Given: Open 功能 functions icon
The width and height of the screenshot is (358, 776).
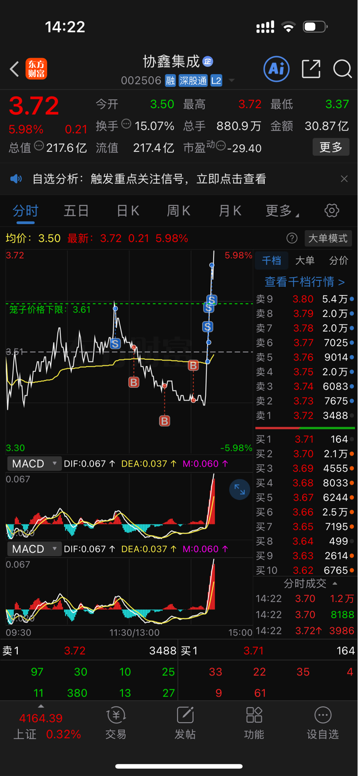Looking at the screenshot, I should point(254,723).
